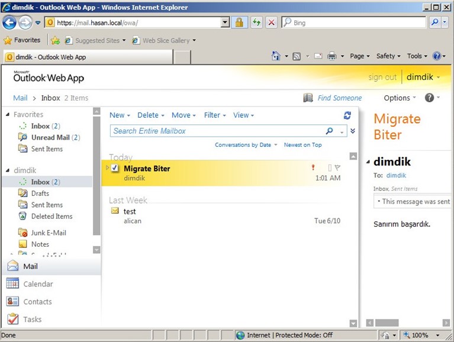Start mailbox search magnifier icon
The width and height of the screenshot is (454, 342).
(329, 131)
